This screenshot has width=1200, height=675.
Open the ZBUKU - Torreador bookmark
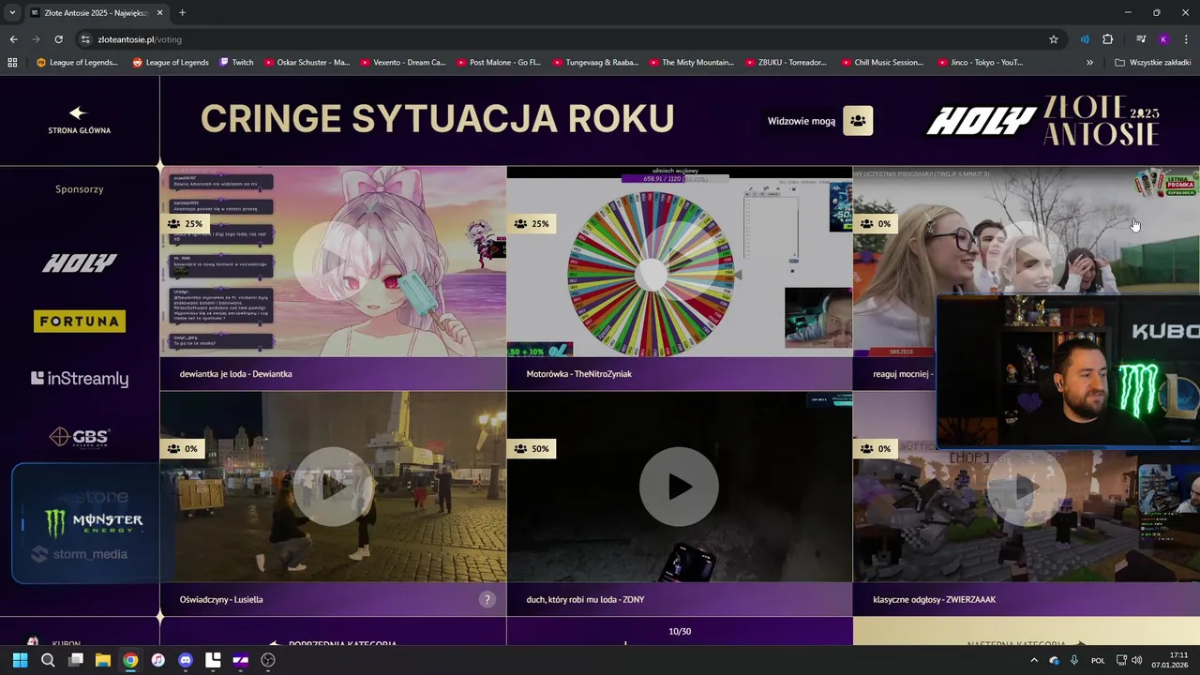(786, 63)
